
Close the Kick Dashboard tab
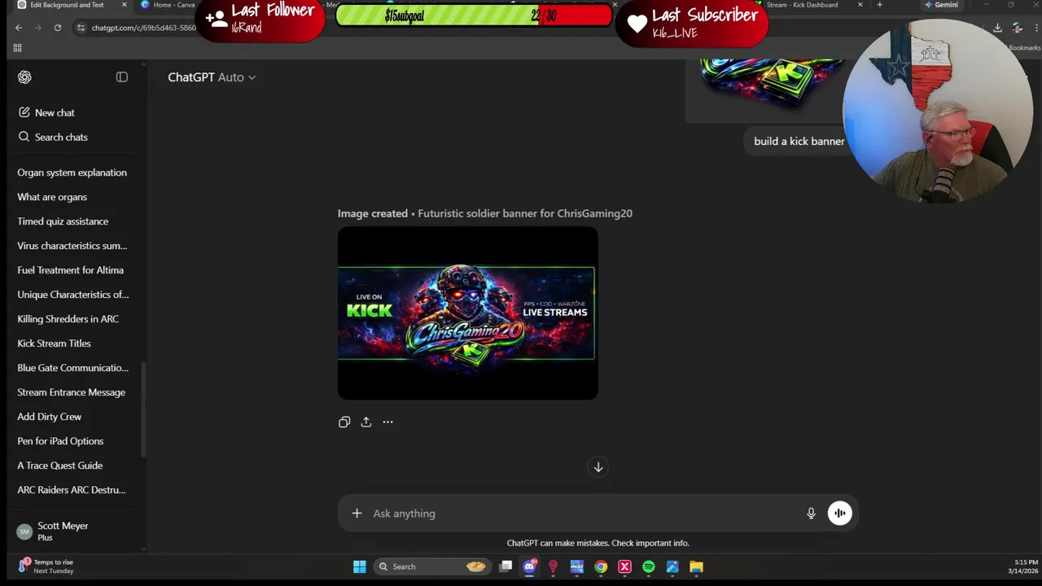click(x=860, y=5)
